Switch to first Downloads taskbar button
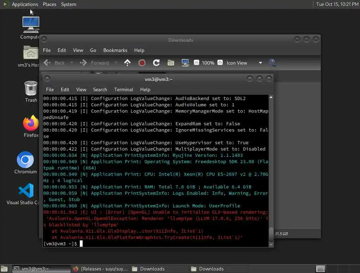 coord(160,269)
